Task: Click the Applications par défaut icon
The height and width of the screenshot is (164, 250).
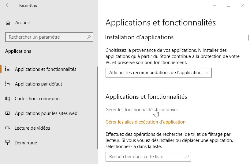Action: pyautogui.click(x=8, y=84)
